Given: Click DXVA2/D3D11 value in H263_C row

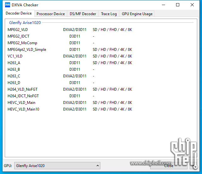Looking at the screenshot, I should [x=74, y=76].
